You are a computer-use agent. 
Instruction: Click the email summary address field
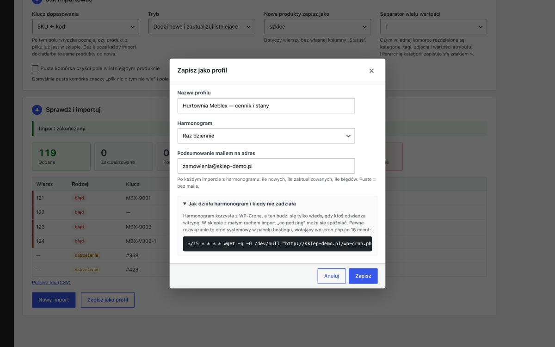[x=266, y=166]
